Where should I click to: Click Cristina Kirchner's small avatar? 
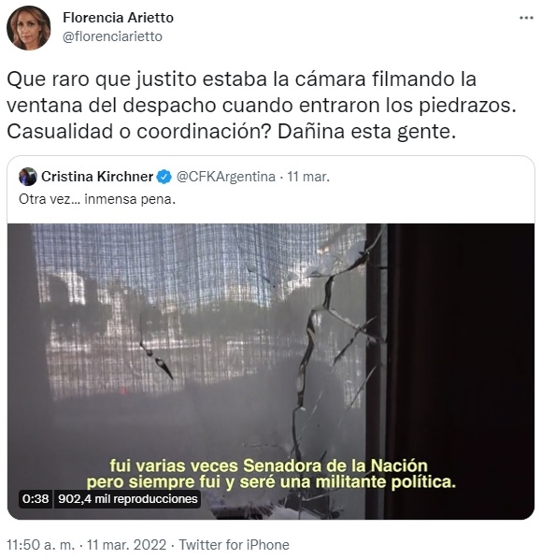[x=28, y=177]
